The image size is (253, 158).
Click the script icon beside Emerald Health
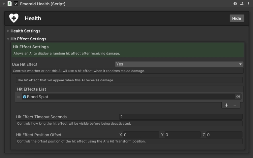point(10,4)
